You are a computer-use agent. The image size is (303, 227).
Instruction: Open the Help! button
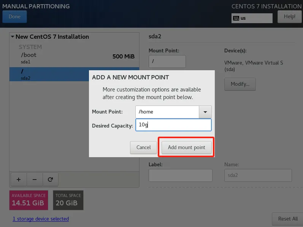point(289,17)
